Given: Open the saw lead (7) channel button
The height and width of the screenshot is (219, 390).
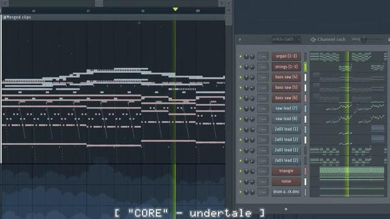Looking at the screenshot, I should click(x=286, y=108).
